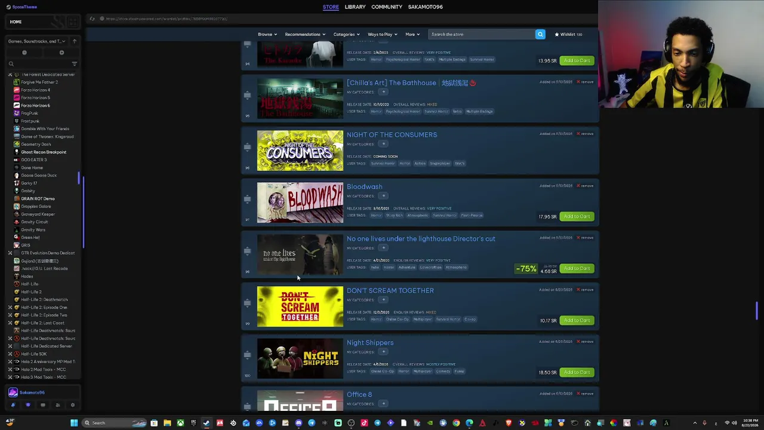Expand the Categories dropdown menu
This screenshot has width=764, height=430.
346,35
